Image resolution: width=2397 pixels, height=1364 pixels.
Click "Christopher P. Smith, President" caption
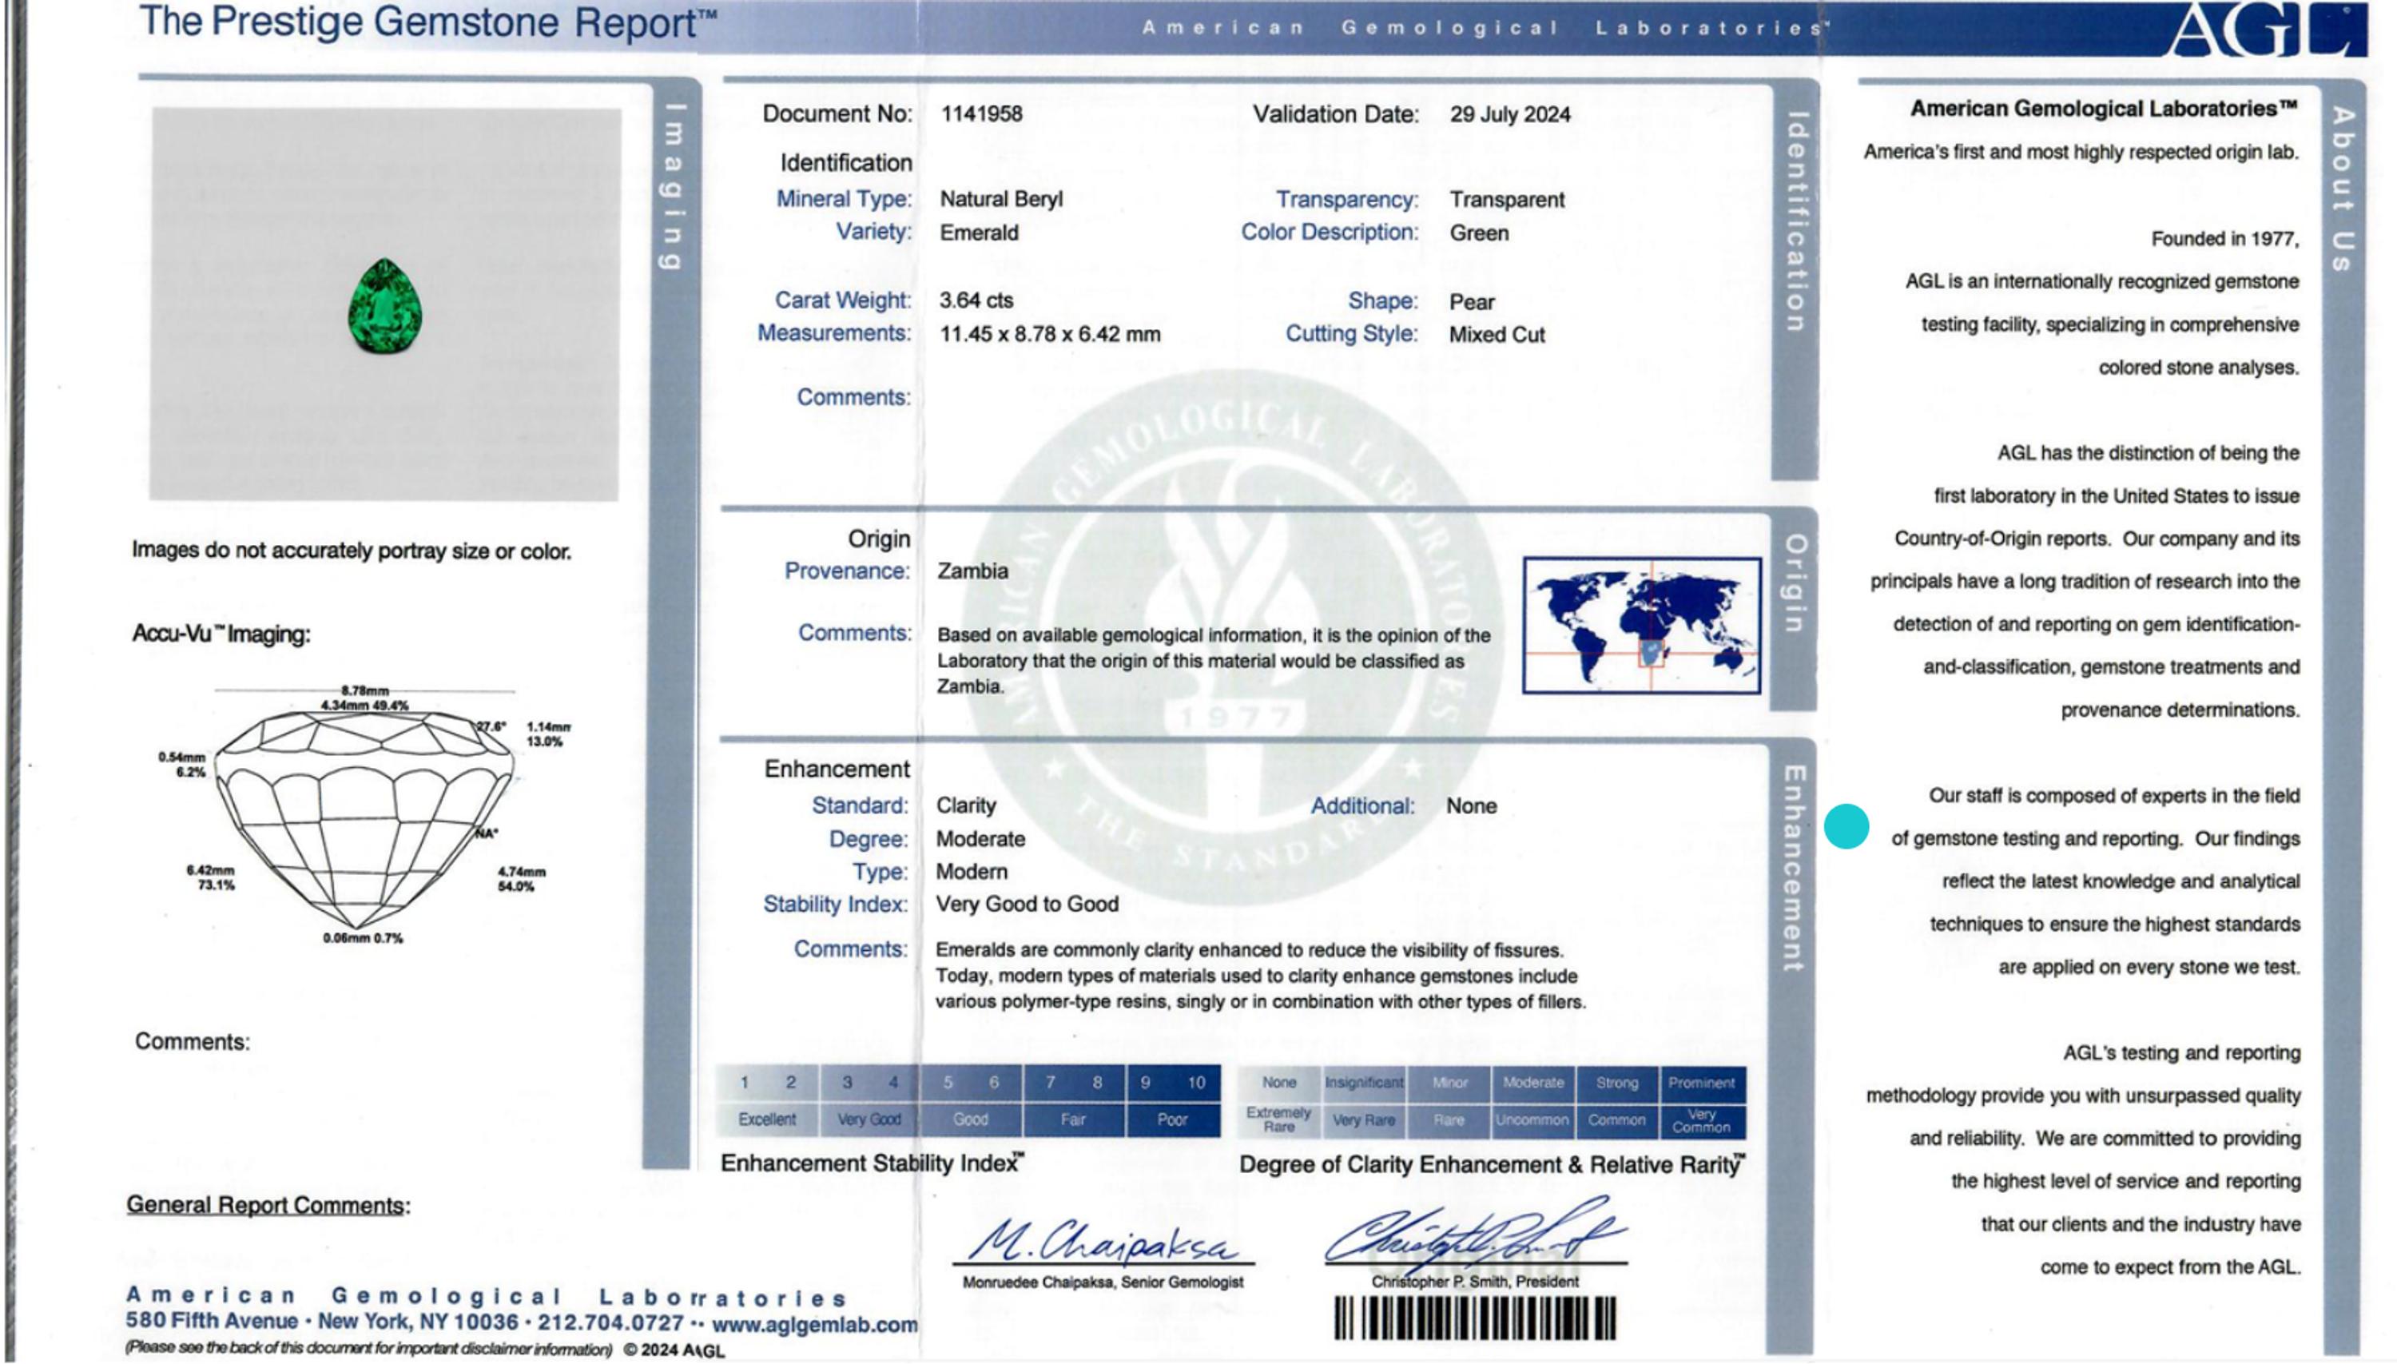pos(1475,1282)
